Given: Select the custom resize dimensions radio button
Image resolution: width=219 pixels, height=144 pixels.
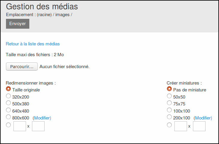Looking at the screenshot, I should coord(8,125).
